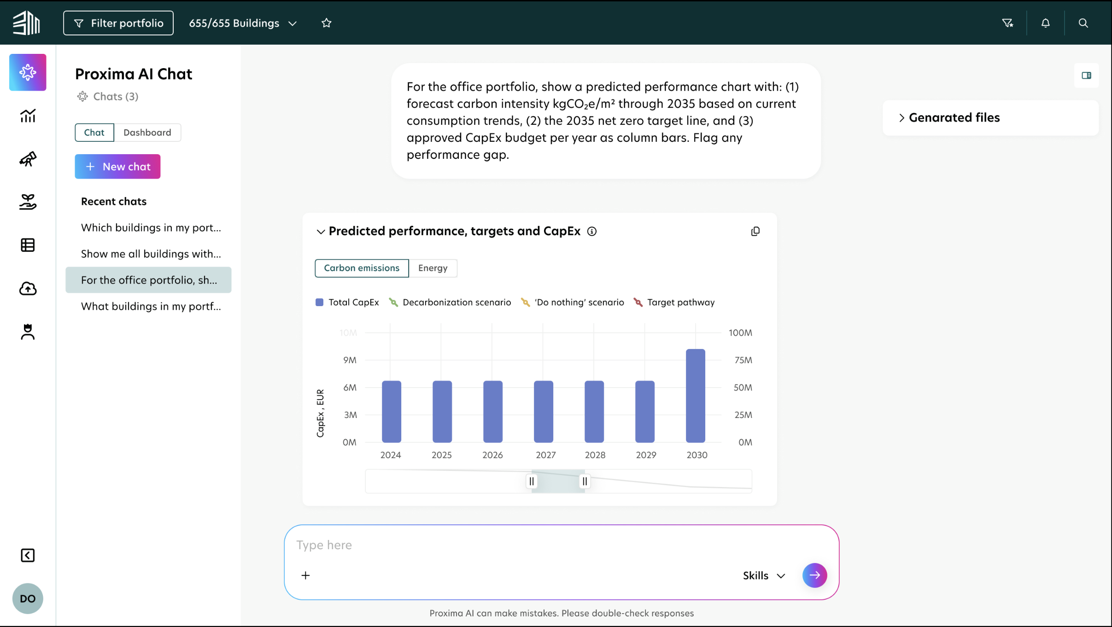
Task: Click the company logo in header
Action: pos(26,23)
